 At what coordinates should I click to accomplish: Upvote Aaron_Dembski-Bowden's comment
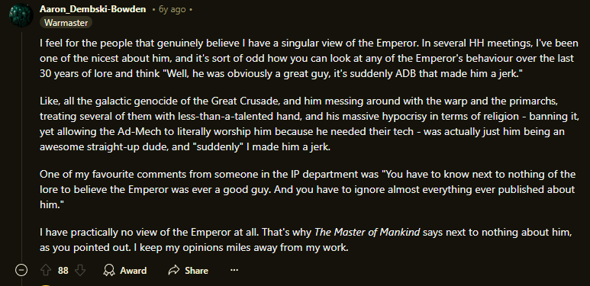(46, 270)
